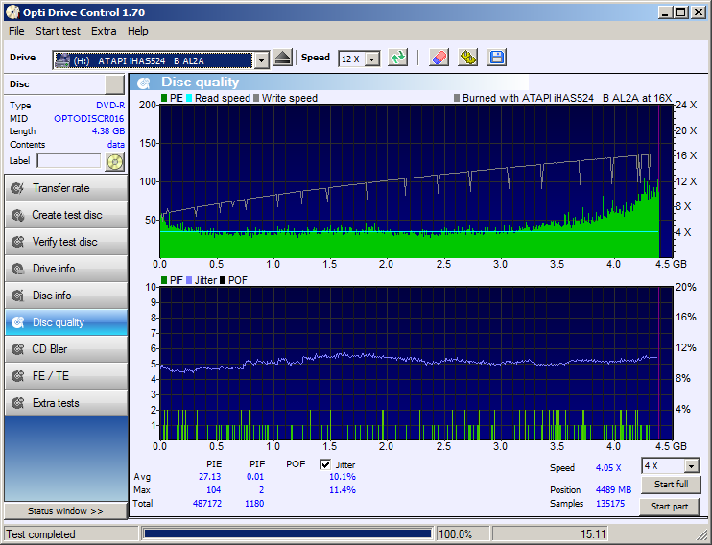Switch to the Disc info view
Screen dimensions: 712x545
point(66,296)
